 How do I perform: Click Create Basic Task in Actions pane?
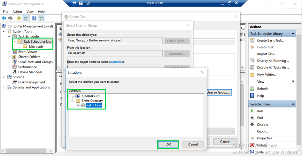(x=270, y=40)
